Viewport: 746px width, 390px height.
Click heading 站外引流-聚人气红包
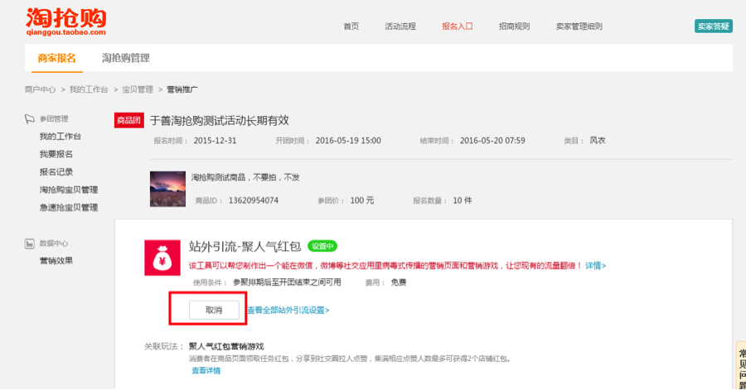click(x=245, y=246)
